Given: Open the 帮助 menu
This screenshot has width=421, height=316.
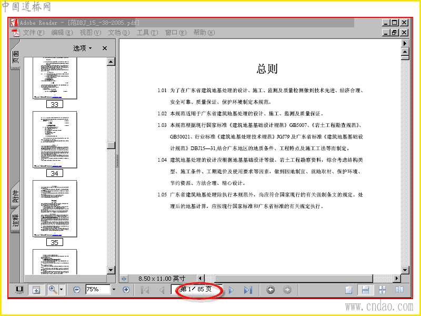Looking at the screenshot, I should point(204,33).
